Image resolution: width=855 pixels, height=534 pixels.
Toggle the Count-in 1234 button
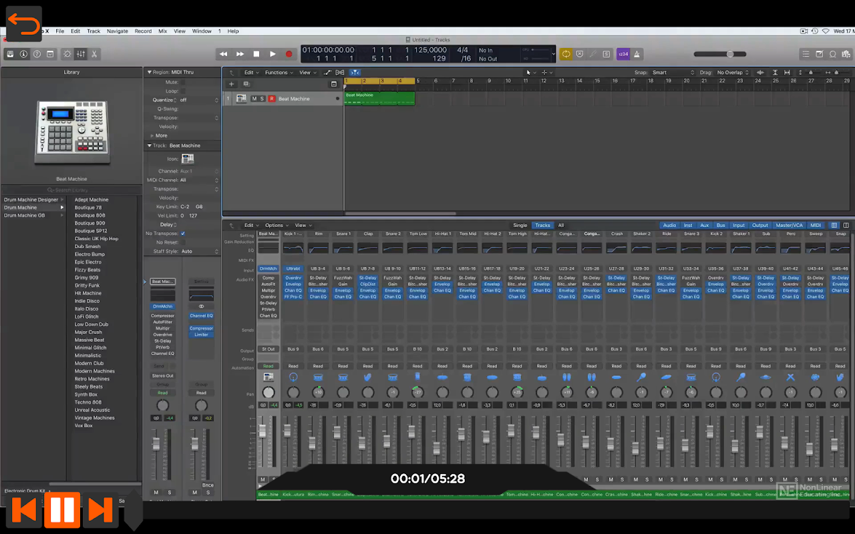coord(623,54)
